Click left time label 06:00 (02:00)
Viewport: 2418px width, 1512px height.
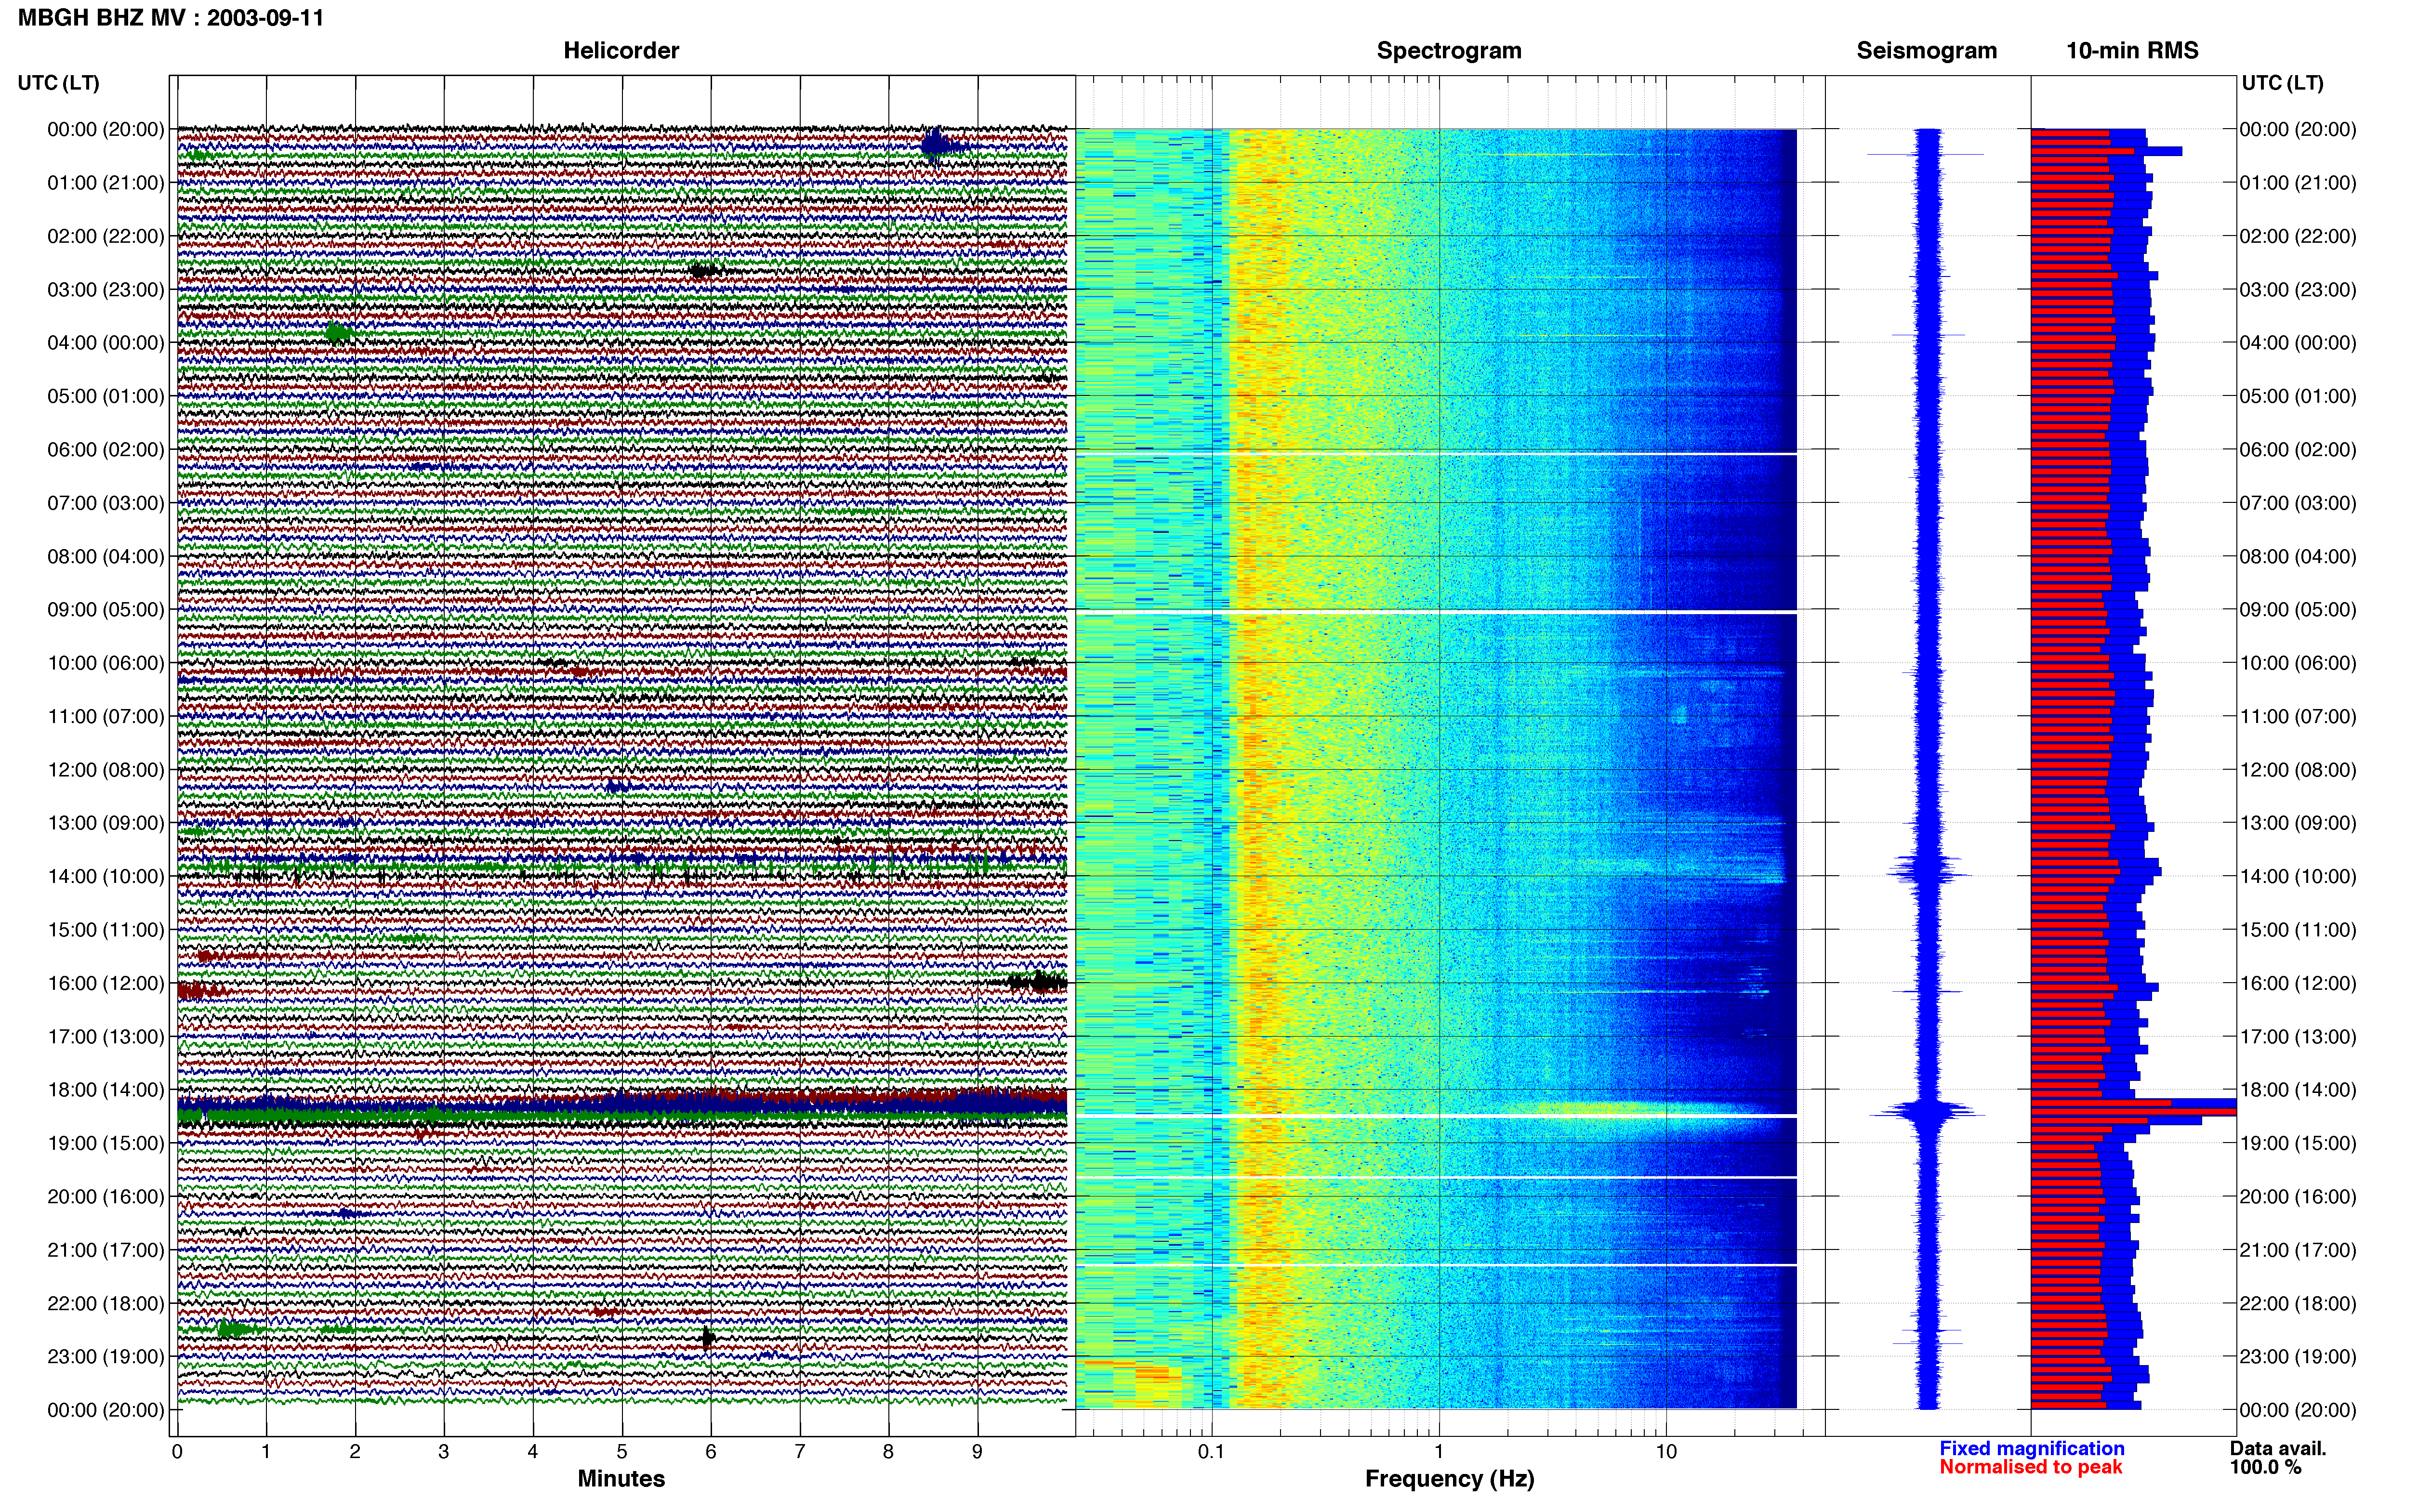(106, 450)
